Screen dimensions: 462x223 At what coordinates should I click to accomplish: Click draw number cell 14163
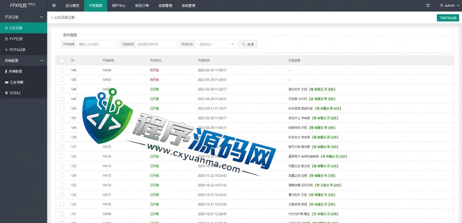coord(106,80)
